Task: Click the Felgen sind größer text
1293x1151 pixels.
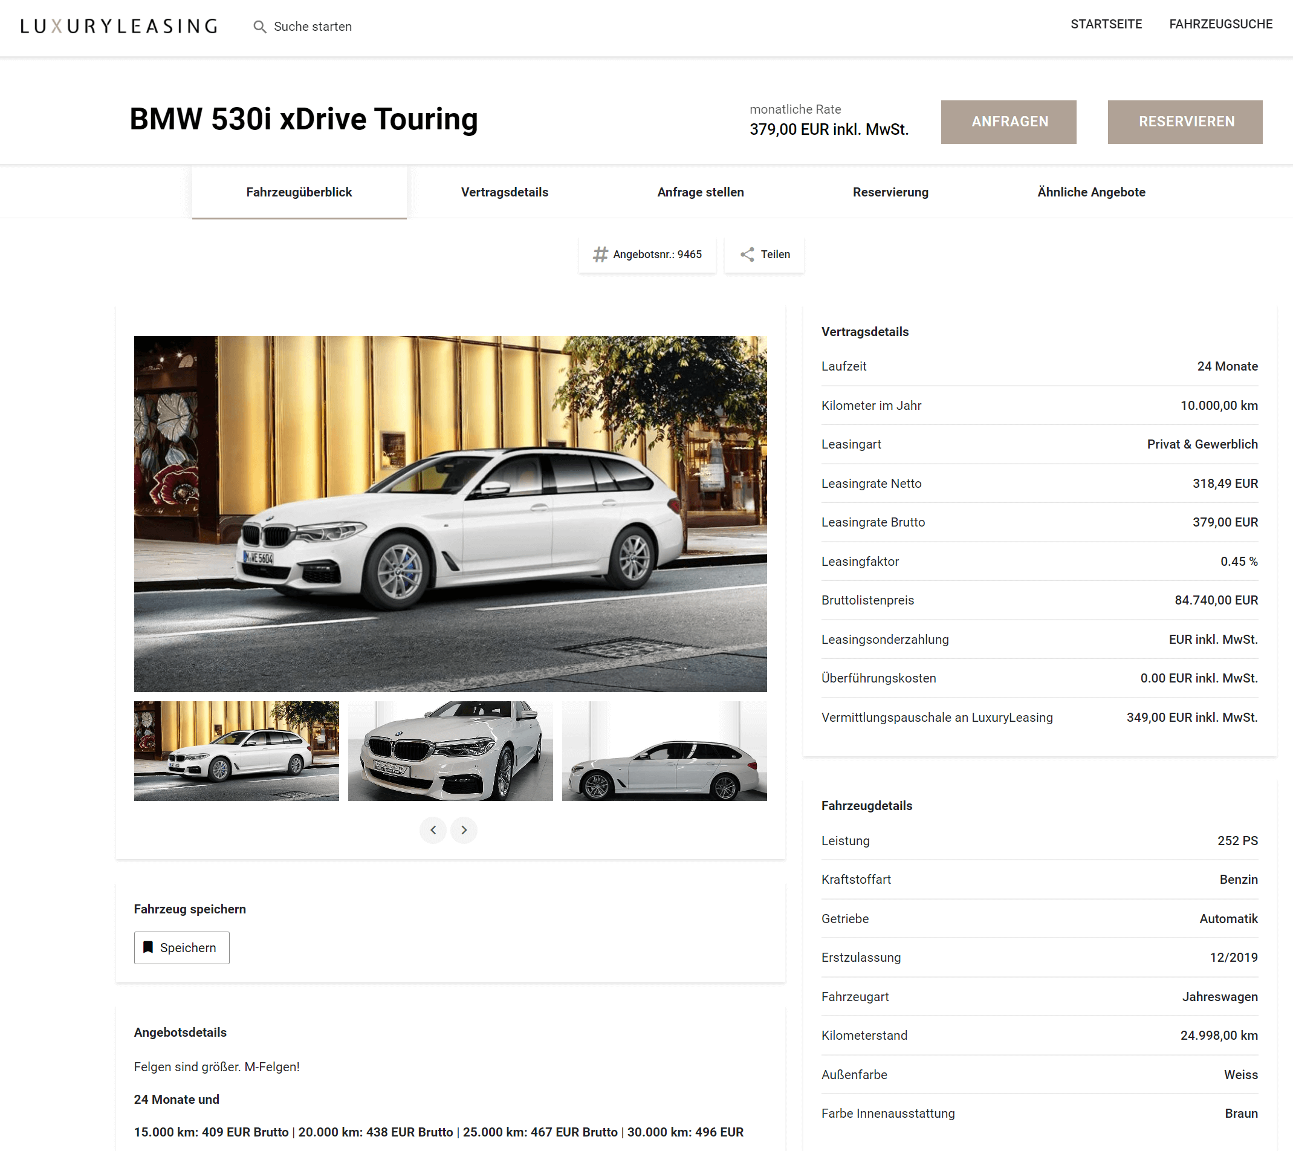Action: tap(217, 1067)
